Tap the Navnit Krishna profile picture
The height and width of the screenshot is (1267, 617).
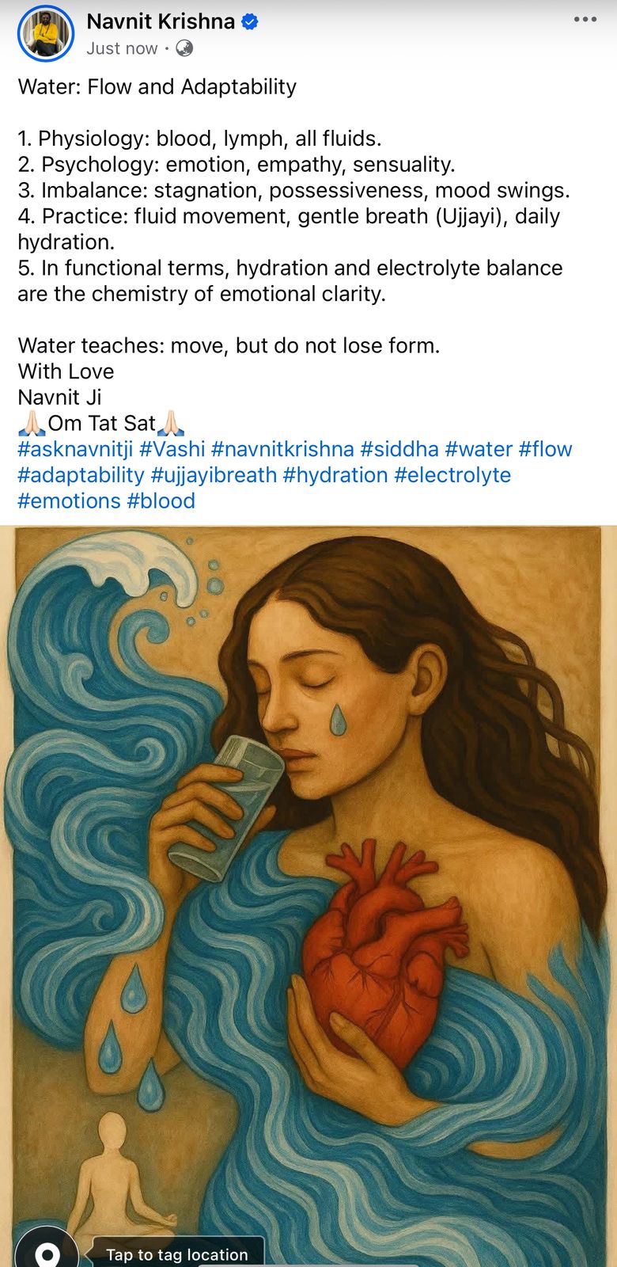[x=46, y=34]
